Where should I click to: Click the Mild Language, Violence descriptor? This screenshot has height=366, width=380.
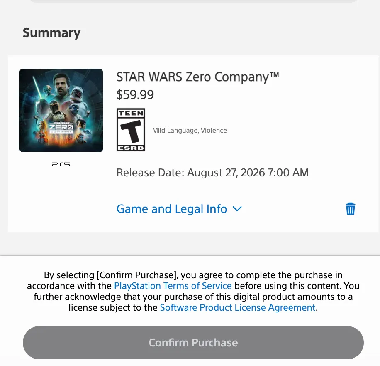[190, 131]
